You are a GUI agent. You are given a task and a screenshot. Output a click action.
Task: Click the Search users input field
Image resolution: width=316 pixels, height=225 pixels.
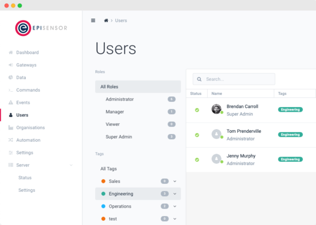pos(237,80)
